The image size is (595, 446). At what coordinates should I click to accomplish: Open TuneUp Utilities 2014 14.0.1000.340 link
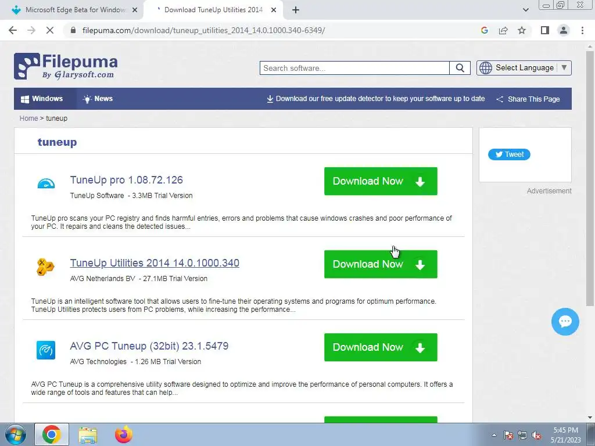pyautogui.click(x=155, y=263)
